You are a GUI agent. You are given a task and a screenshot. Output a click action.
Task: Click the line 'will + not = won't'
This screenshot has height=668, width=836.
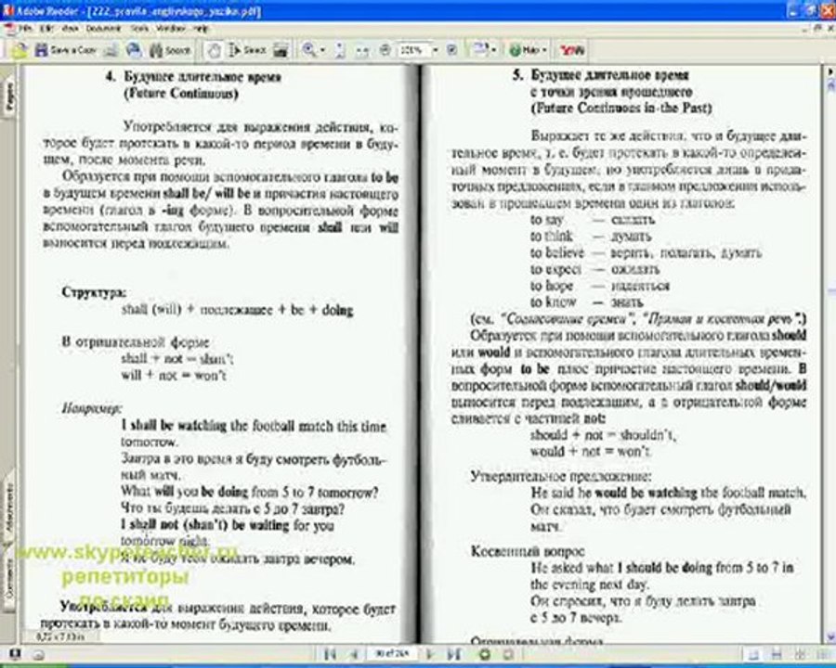click(x=174, y=375)
